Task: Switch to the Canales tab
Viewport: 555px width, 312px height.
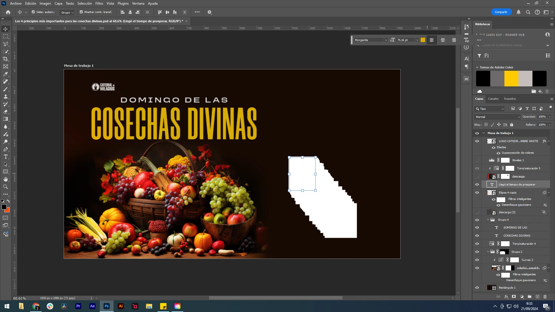Action: (493, 99)
